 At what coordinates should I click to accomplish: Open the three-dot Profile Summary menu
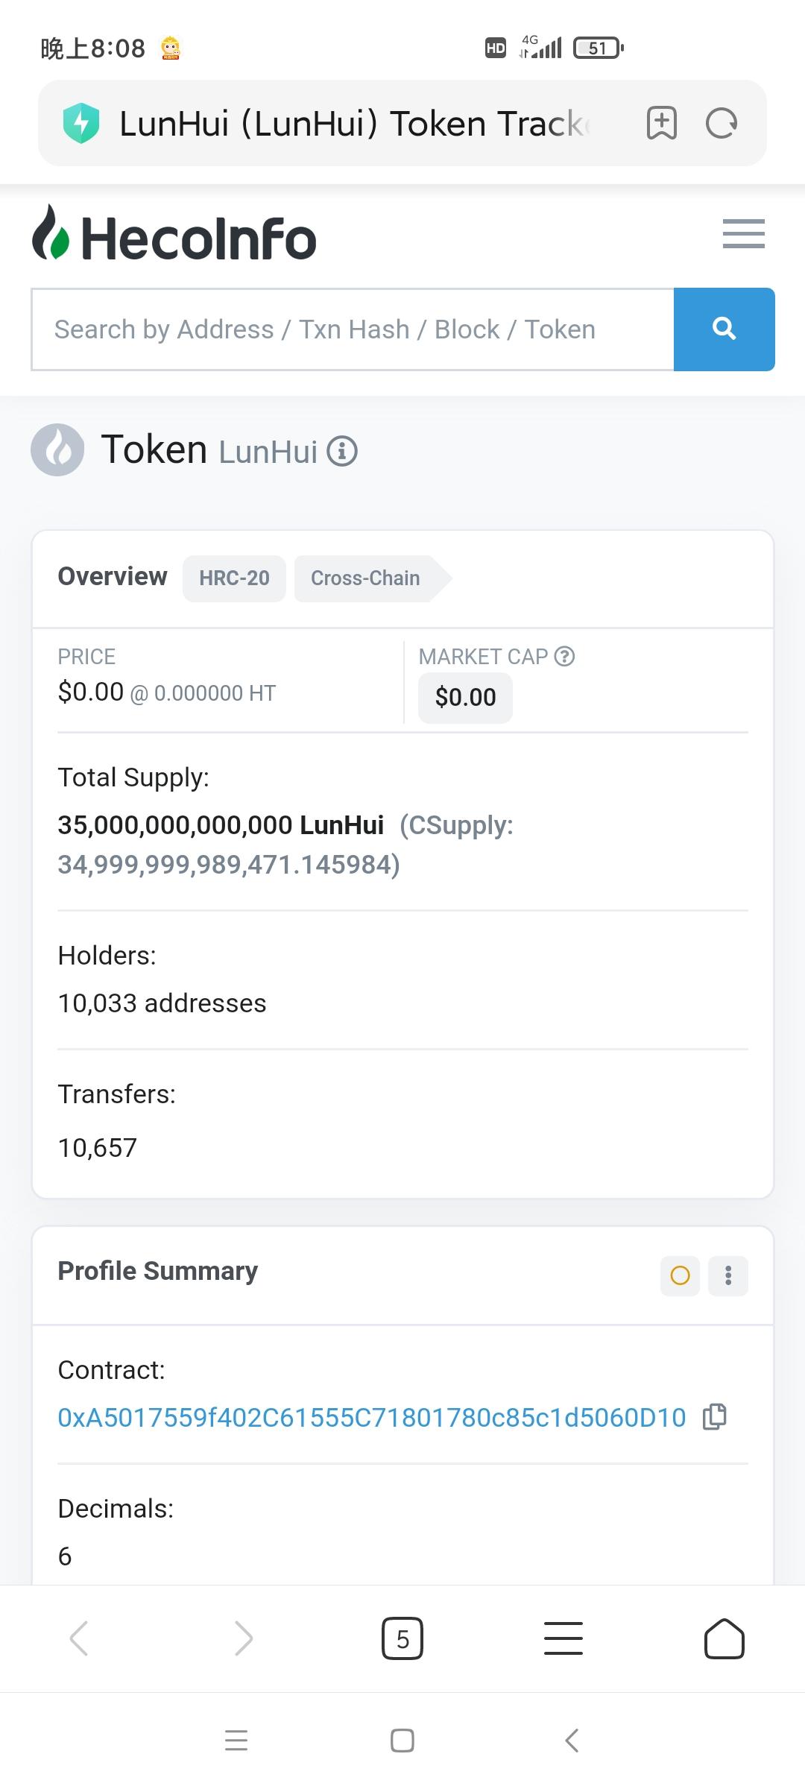click(727, 1275)
